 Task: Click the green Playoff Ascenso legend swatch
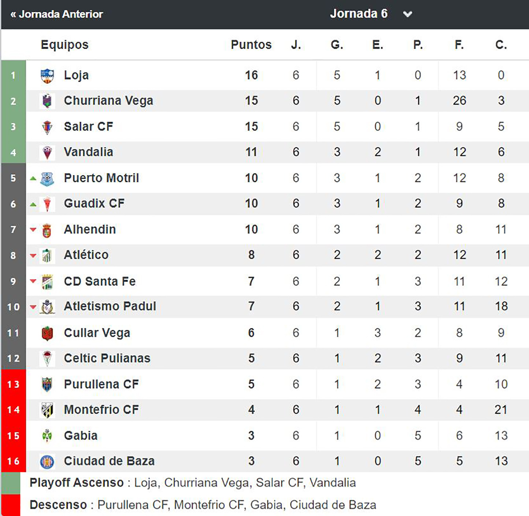coord(11,483)
